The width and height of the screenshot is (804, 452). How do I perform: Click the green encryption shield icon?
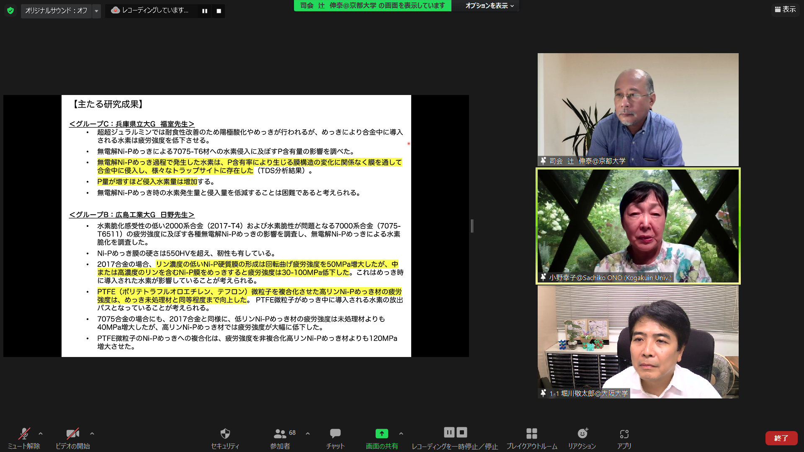pyautogui.click(x=10, y=10)
